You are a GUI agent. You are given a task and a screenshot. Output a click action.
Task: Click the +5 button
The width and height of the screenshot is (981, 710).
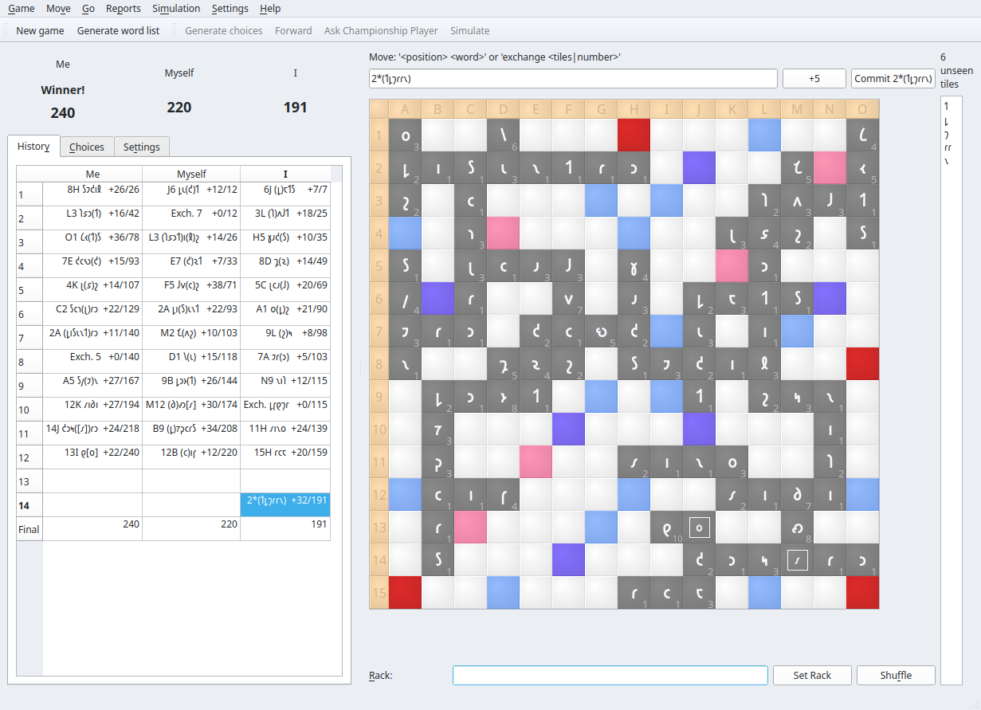pos(814,79)
